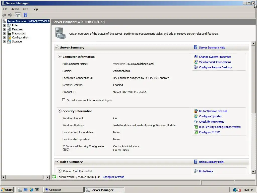Screen dimensions: 257x193
Task: Click the main pane scroll up arrow
Action: [x=253, y=43]
